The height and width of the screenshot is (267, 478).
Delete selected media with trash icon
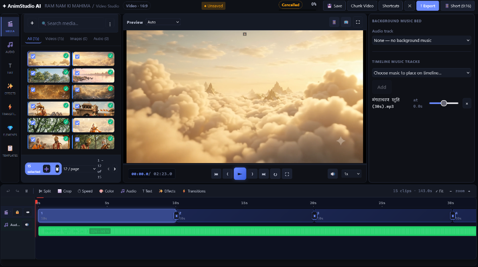click(x=57, y=169)
